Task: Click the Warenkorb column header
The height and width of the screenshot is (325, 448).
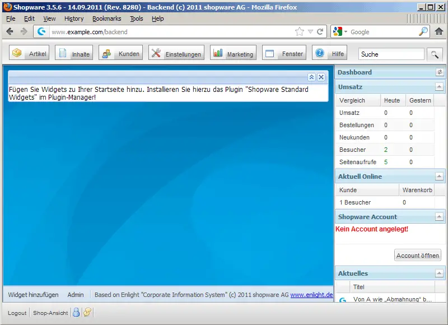Action: click(x=417, y=190)
